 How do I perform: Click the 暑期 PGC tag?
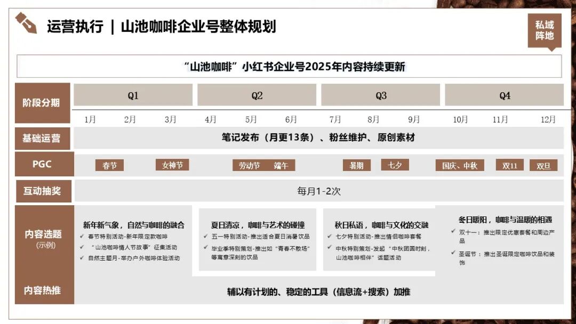coord(356,166)
